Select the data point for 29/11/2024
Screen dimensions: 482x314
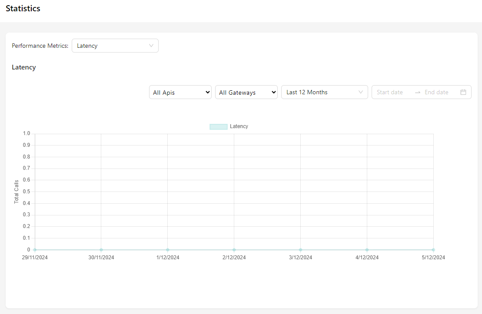click(x=35, y=250)
